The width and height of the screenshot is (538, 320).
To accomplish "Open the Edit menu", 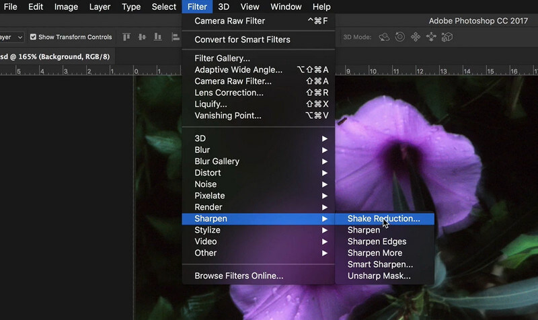I will 36,7.
